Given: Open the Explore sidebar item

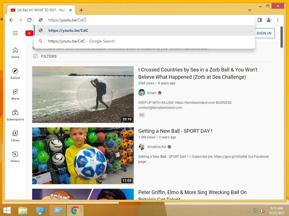Looking at the screenshot, I should coord(15,74).
